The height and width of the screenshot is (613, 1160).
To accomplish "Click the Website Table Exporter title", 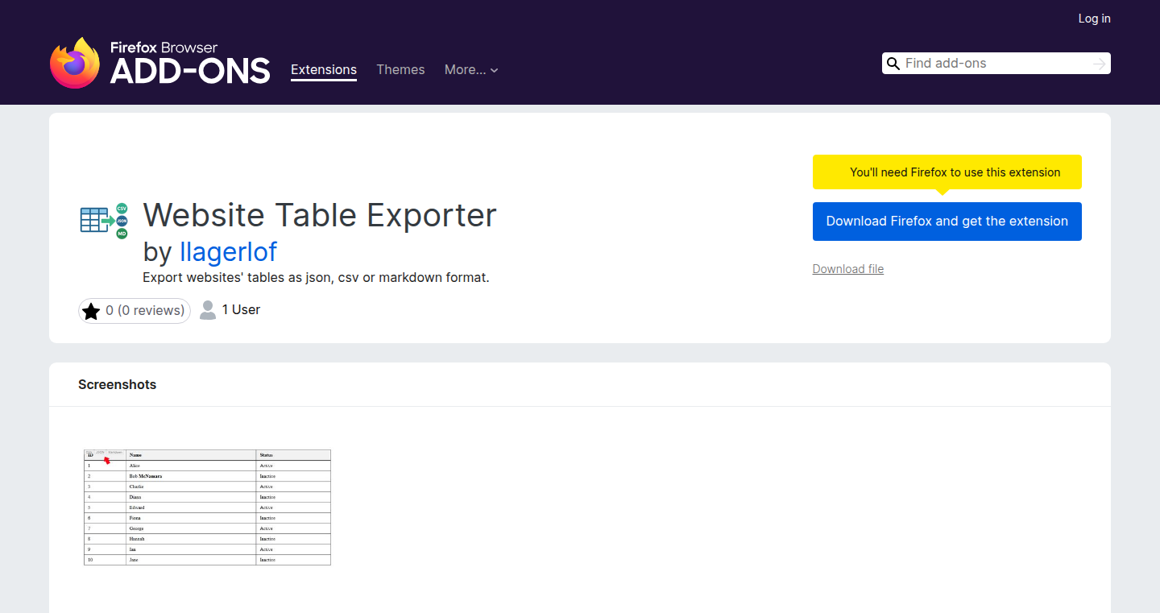I will pos(320,216).
